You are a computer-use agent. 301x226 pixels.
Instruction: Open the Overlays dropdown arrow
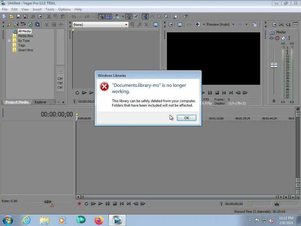pos(246,24)
